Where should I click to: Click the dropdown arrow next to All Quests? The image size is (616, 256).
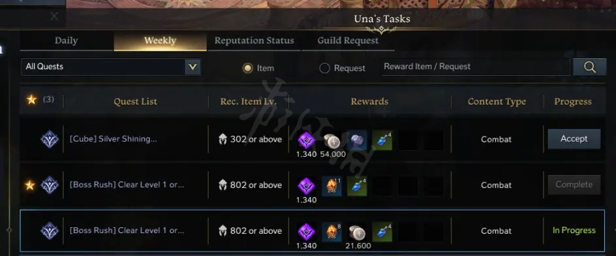pos(192,67)
